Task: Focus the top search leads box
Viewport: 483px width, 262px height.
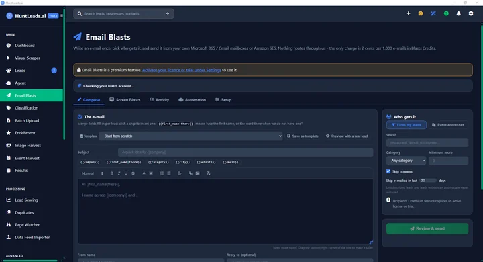Action: pos(123,14)
